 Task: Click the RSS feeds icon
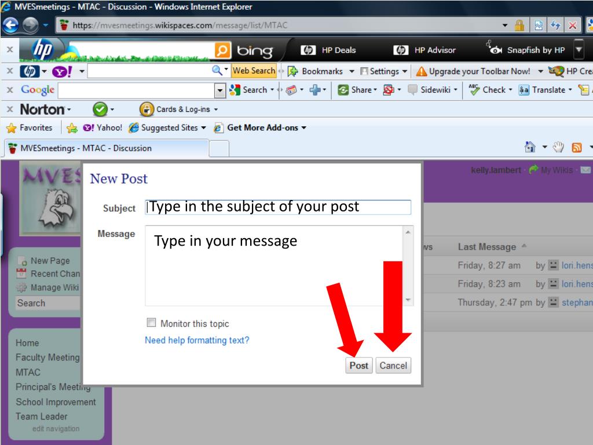tap(577, 147)
